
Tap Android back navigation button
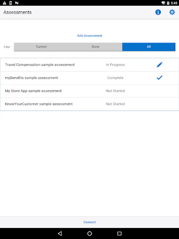click(x=60, y=233)
